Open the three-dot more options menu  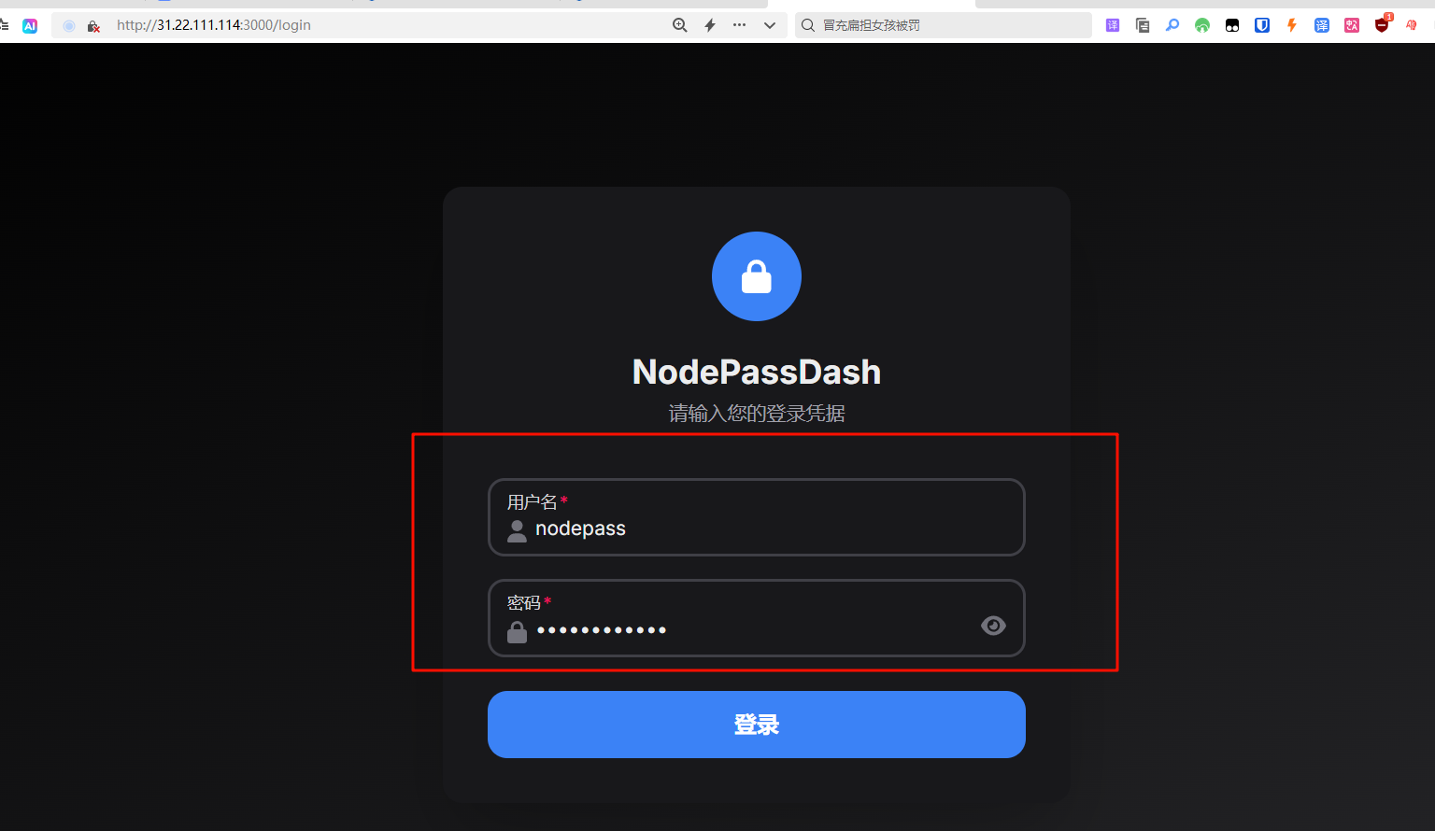pos(740,25)
